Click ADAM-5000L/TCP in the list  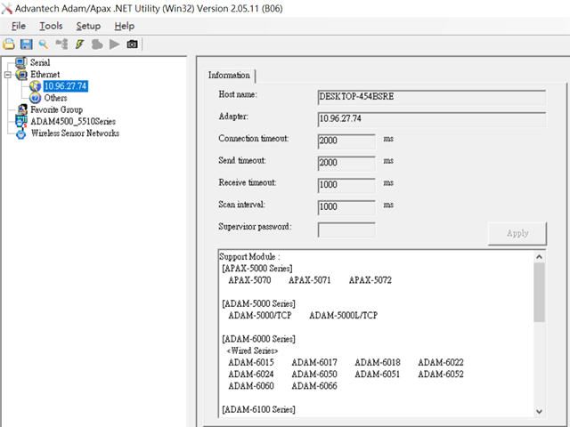343,315
